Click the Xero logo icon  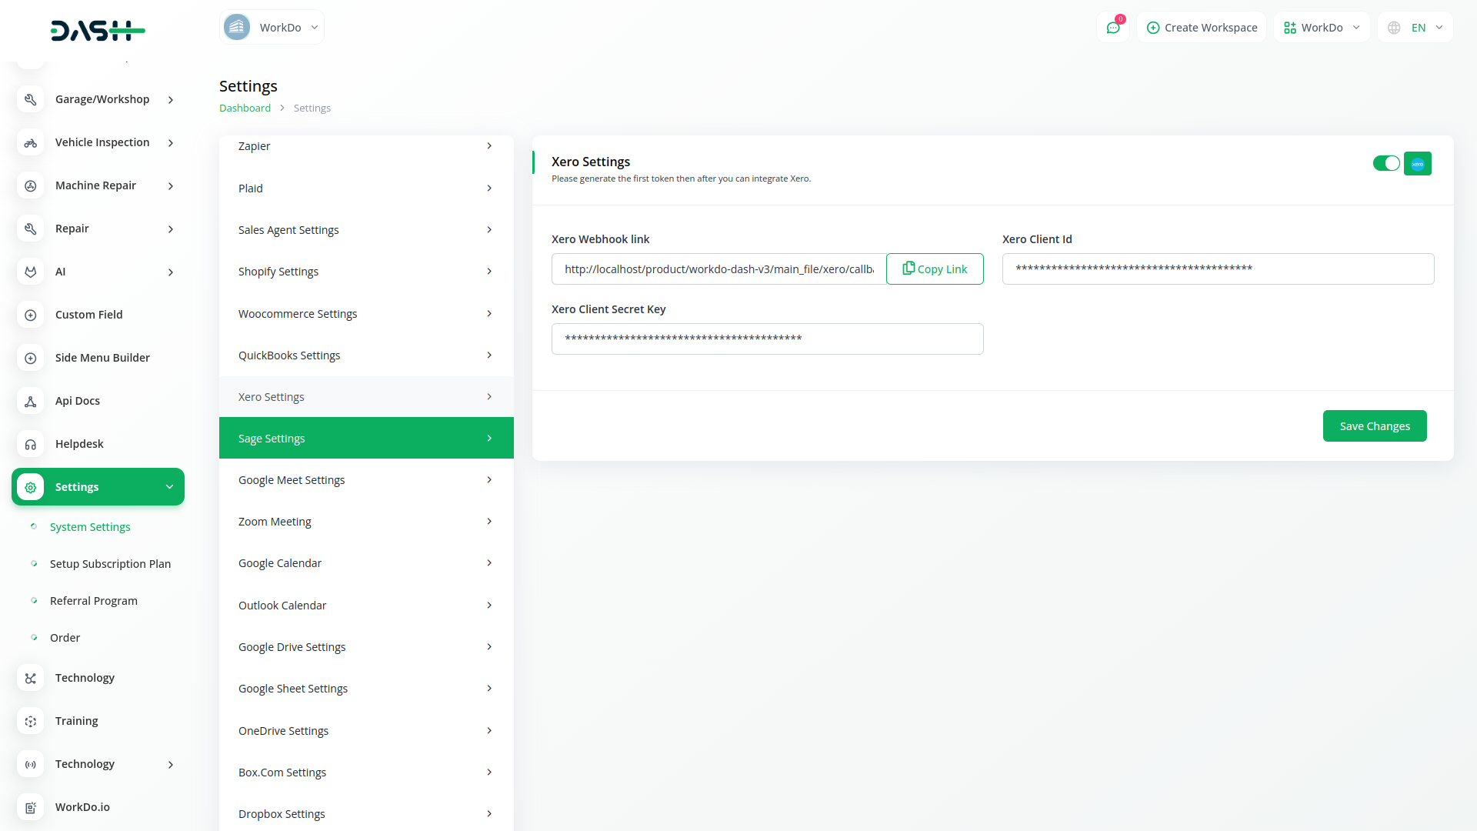click(x=1417, y=164)
